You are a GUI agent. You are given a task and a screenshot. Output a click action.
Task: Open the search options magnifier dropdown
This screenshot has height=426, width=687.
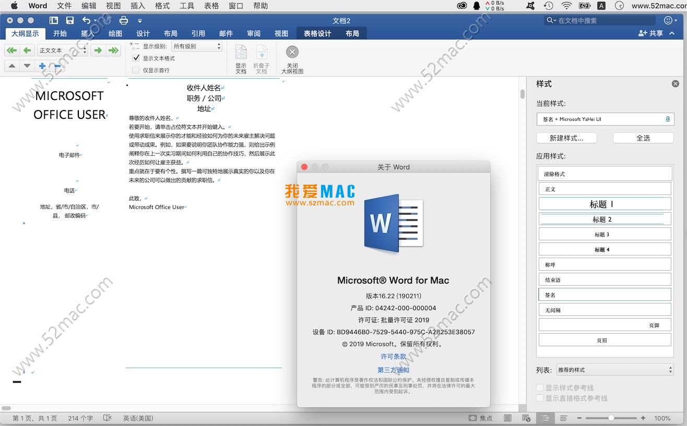tap(551, 20)
